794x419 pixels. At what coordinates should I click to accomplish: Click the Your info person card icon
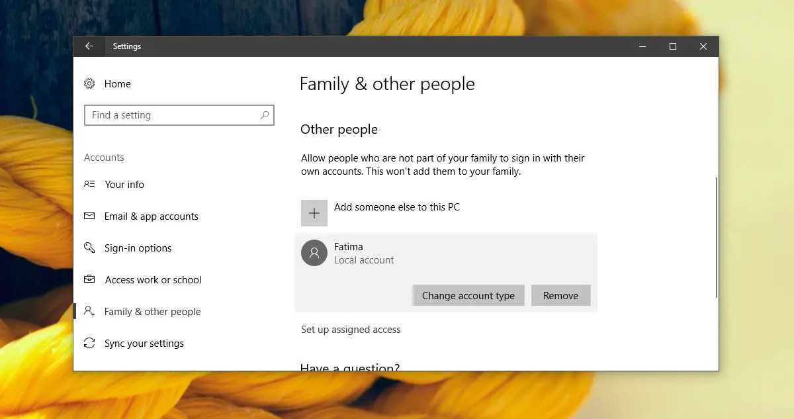point(89,185)
